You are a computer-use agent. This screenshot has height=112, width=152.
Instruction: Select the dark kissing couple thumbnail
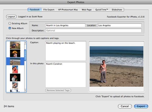click(x=15, y=78)
